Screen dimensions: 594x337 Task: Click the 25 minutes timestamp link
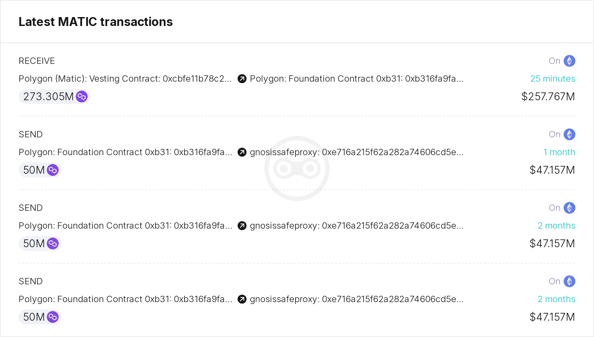click(x=552, y=79)
